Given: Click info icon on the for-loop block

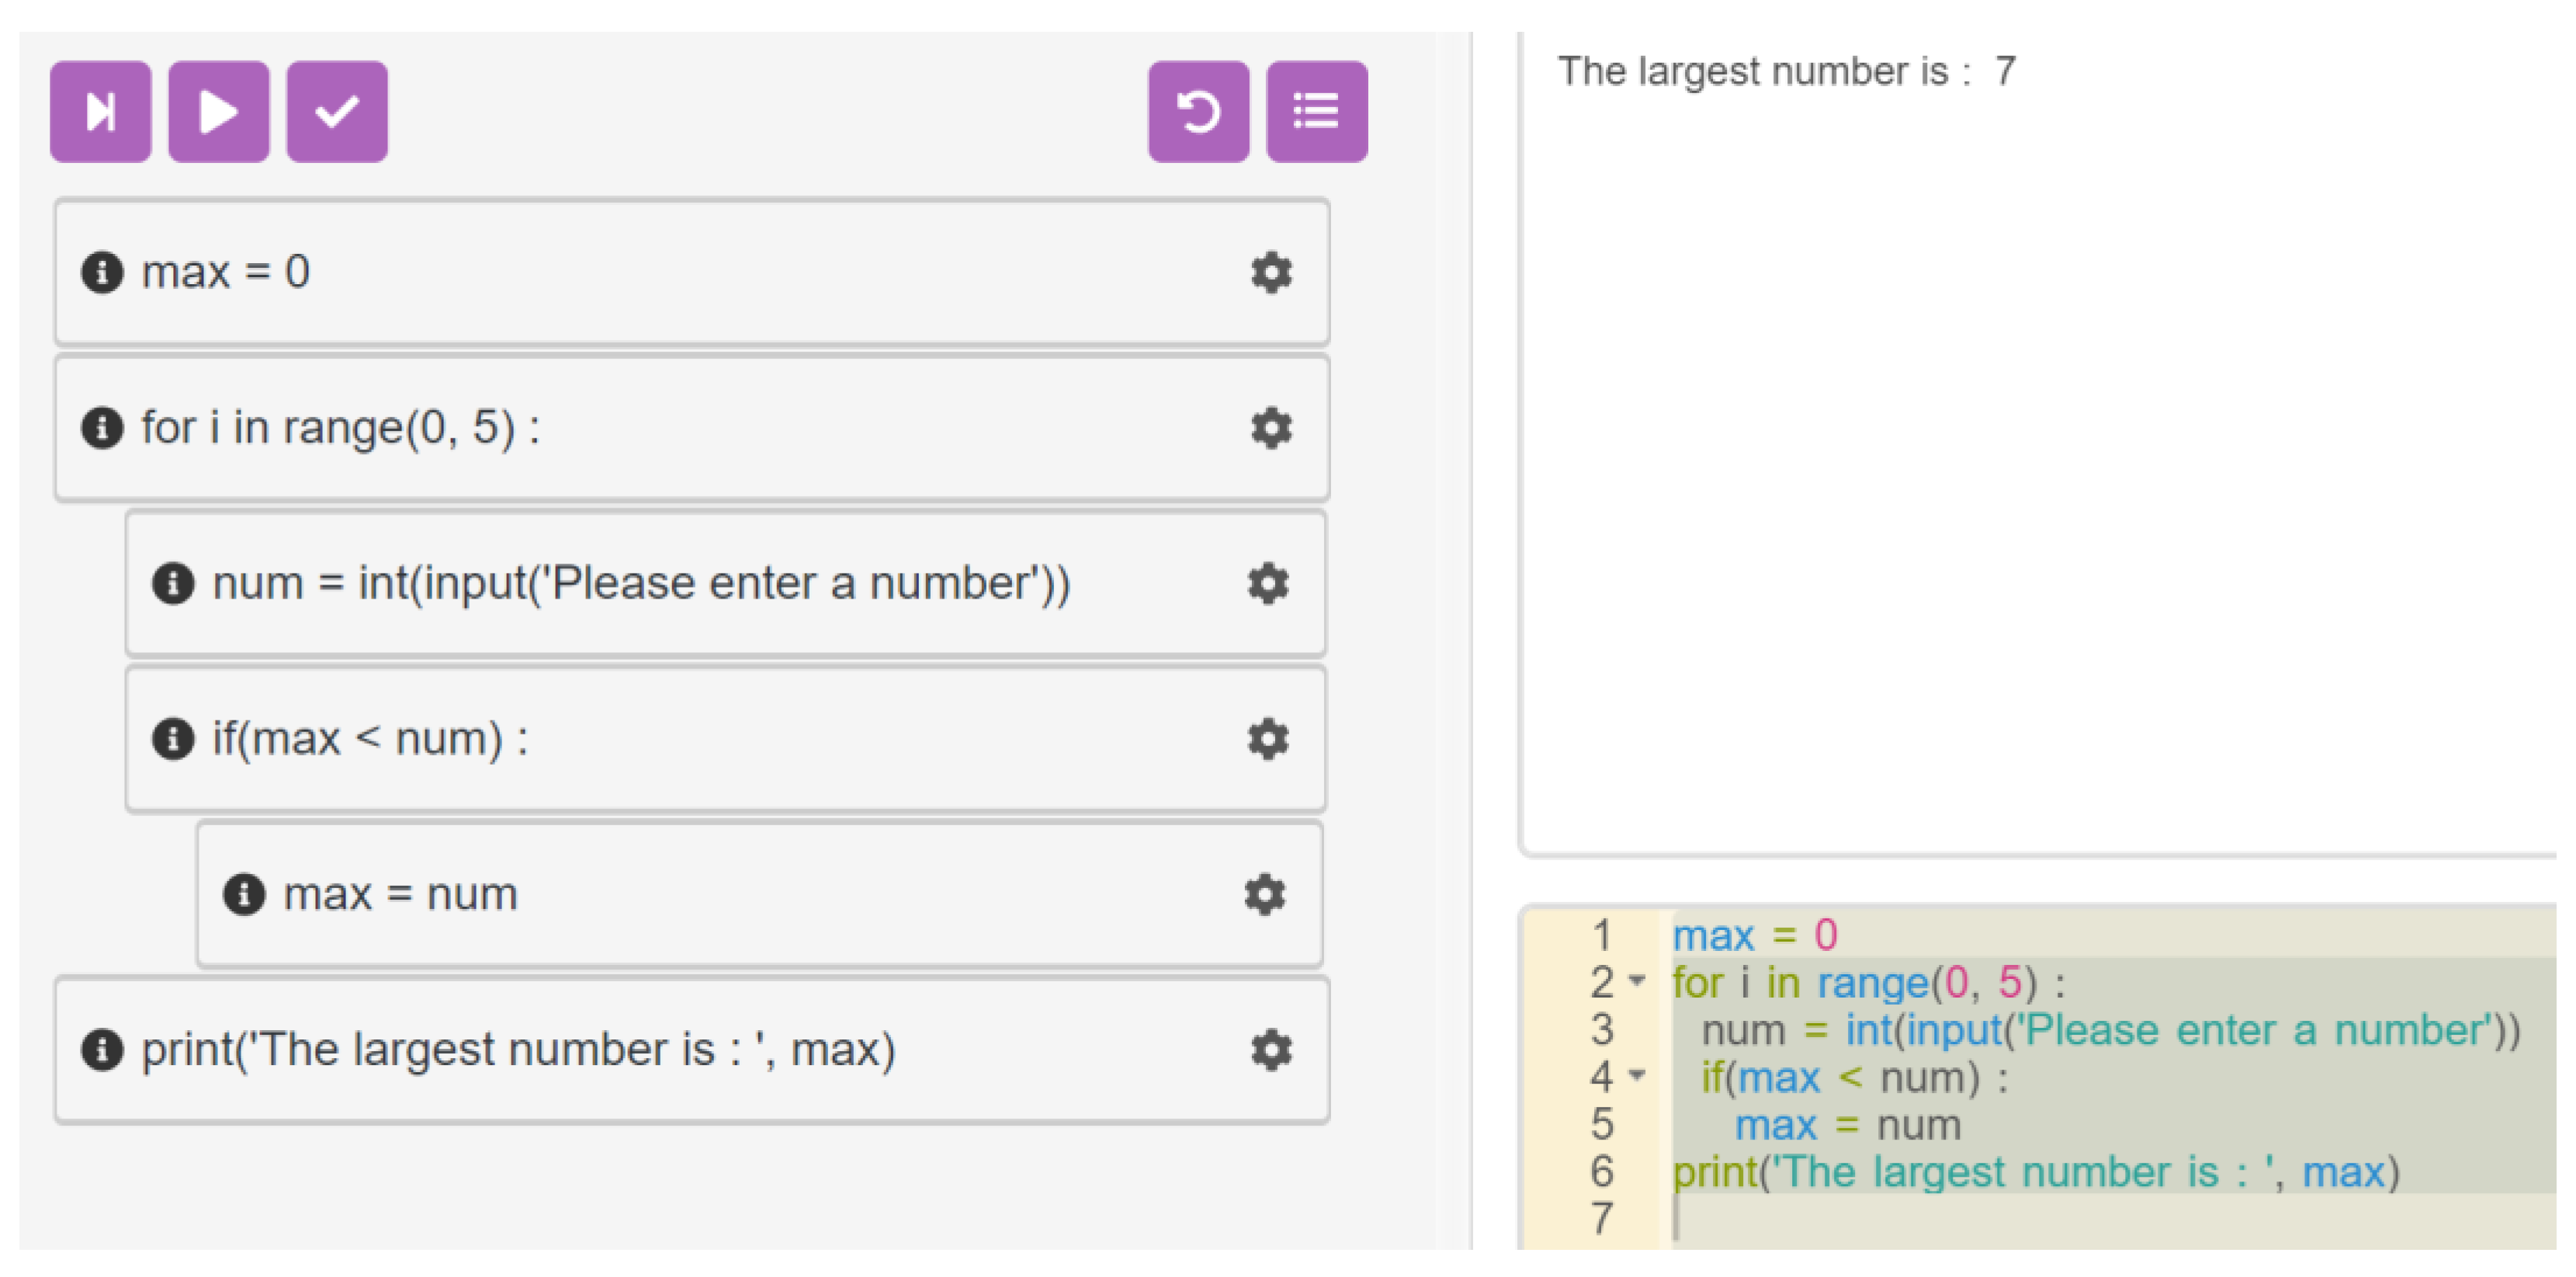Looking at the screenshot, I should click(x=102, y=428).
